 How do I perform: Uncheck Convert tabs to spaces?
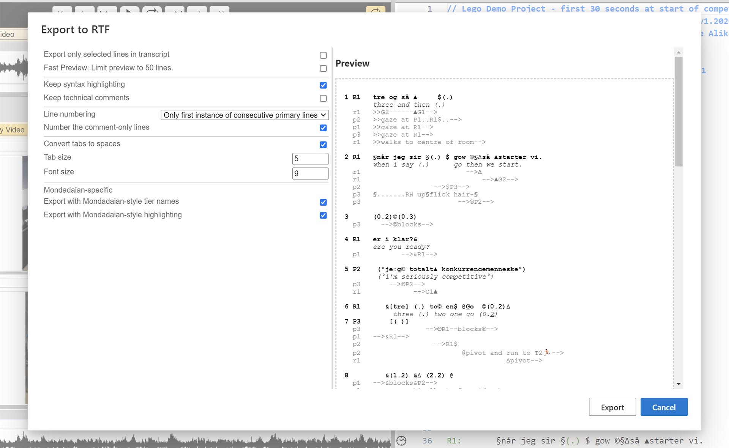[323, 145]
